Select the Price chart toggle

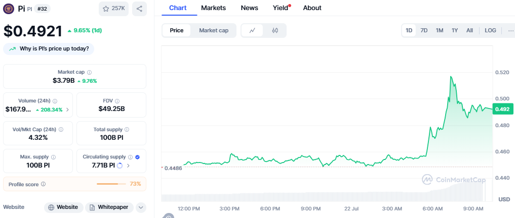(x=176, y=30)
